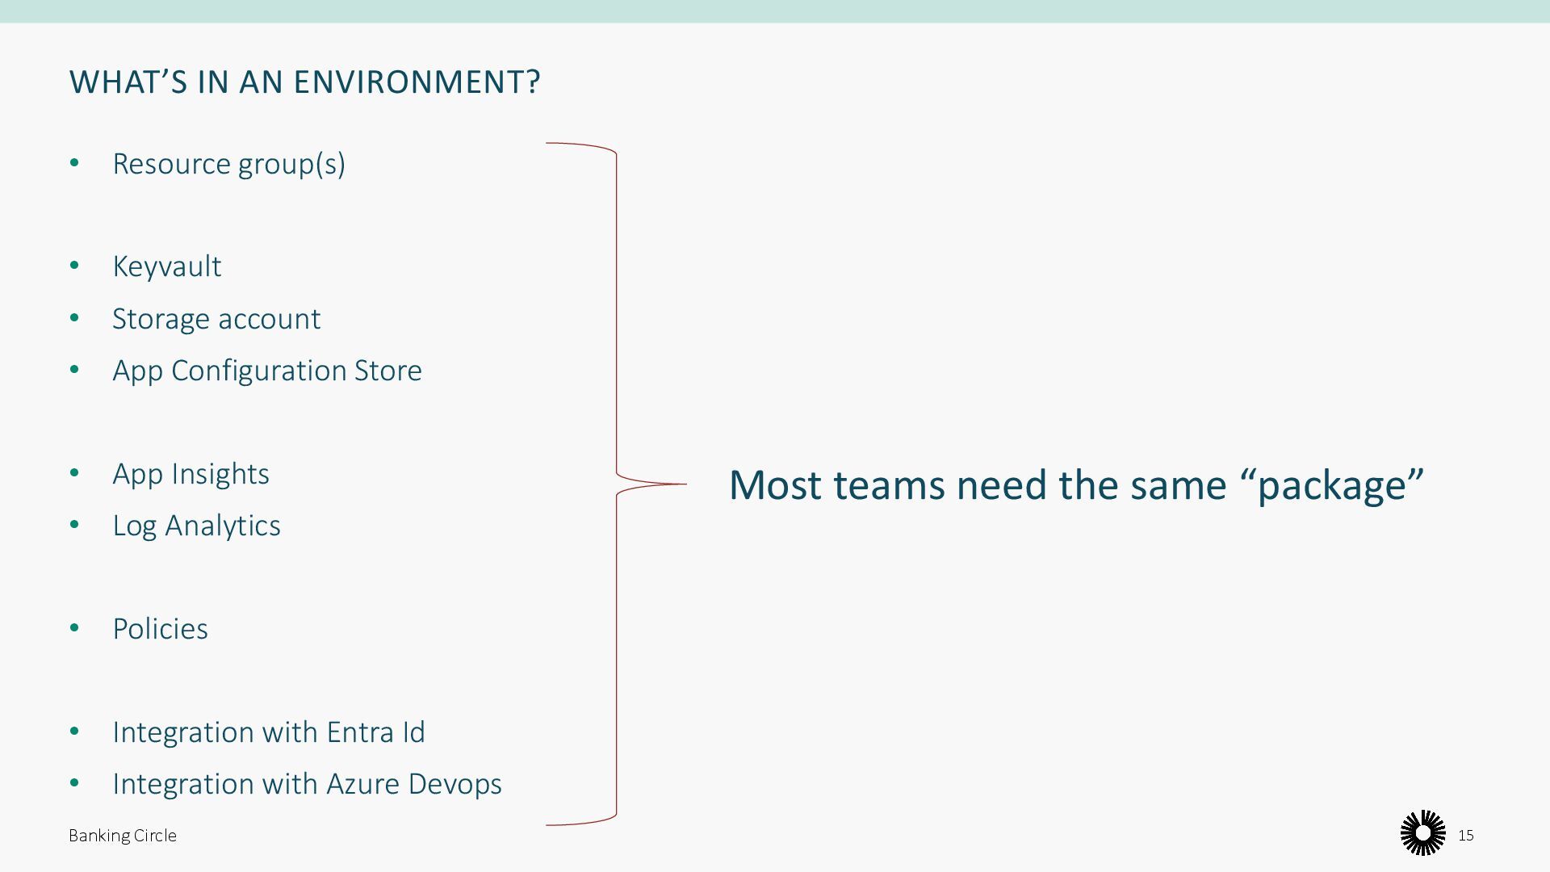Click the bullet dot before Keyvault
The image size is (1550, 872).
click(x=75, y=266)
